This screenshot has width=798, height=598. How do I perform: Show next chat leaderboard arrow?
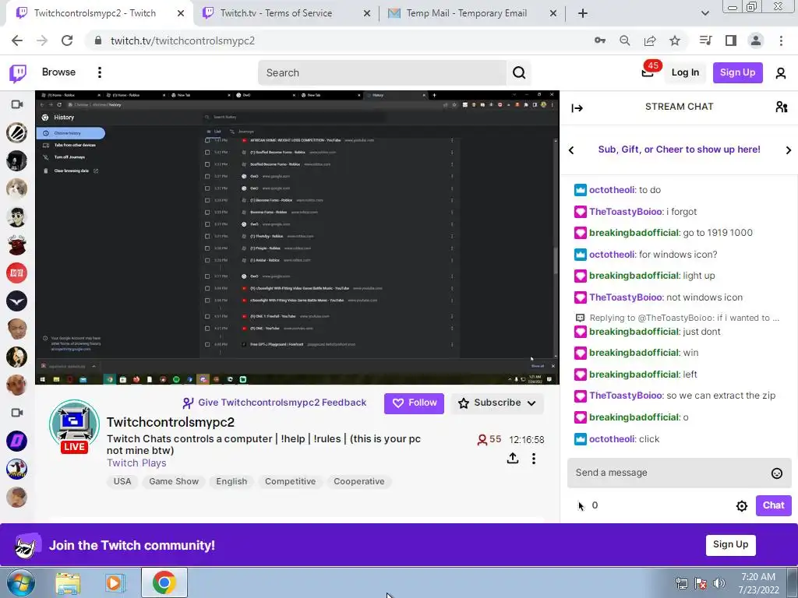point(789,150)
